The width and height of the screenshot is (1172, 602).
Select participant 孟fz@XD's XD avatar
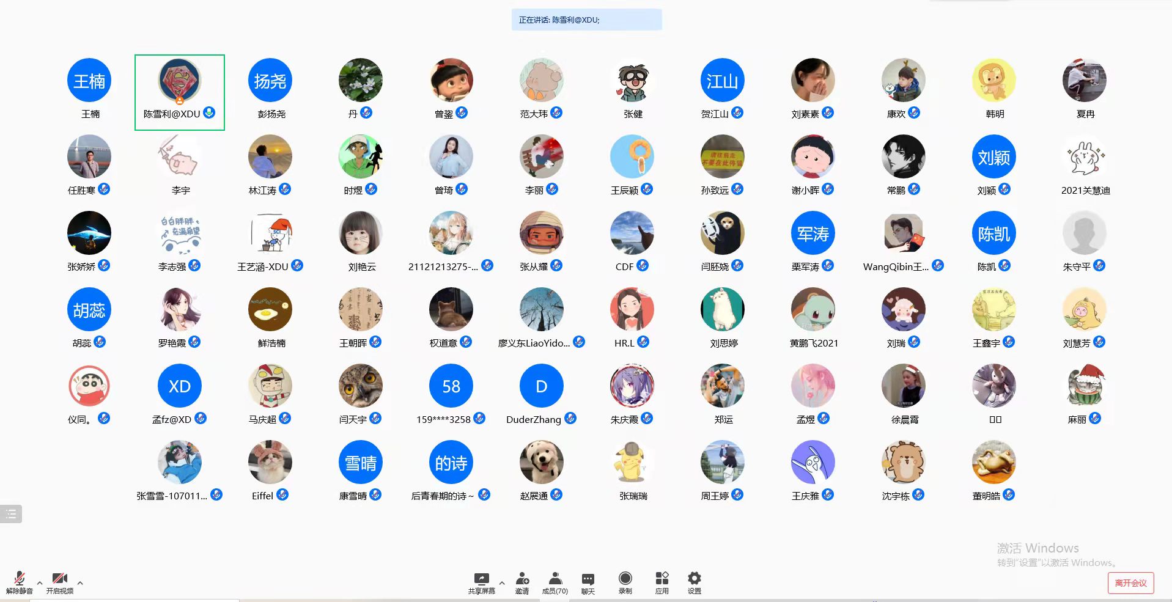[179, 386]
